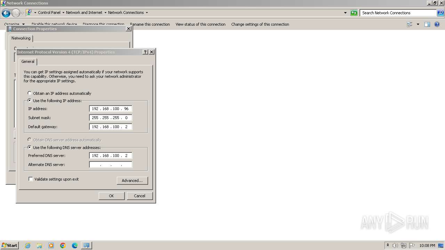Click the 10:08 PM clock
The image size is (445, 250).
click(x=427, y=245)
